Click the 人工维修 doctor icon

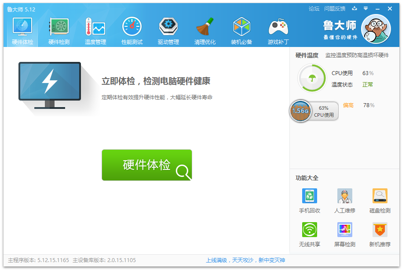tap(344, 196)
